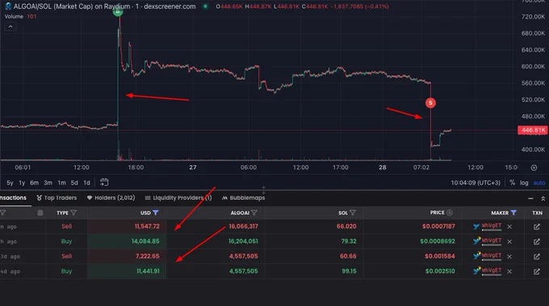Select the 5y time range
This screenshot has width=549, height=306.
click(10, 183)
